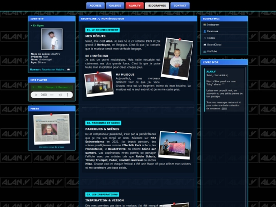Image resolution: width=276 pixels, height=207 pixels.
Task: Click the SUIVEZ-MOI panel header
Action: click(x=224, y=19)
